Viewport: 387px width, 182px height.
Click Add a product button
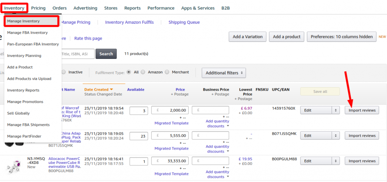[x=286, y=37]
